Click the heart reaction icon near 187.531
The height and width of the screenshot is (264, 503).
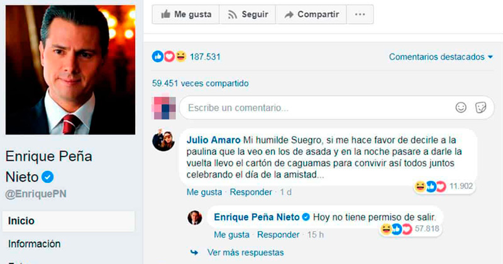[169, 57]
